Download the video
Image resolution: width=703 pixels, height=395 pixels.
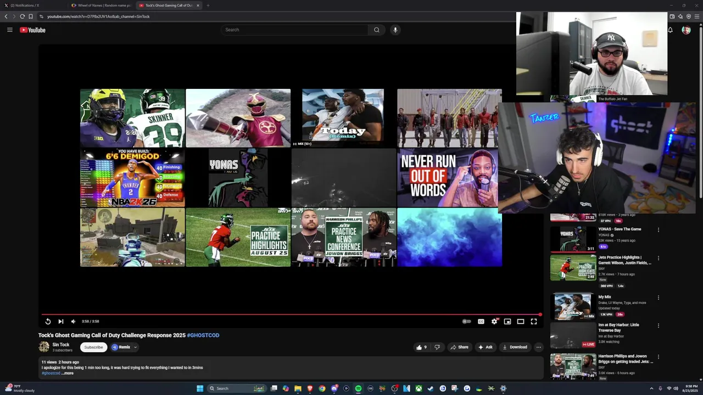point(515,347)
